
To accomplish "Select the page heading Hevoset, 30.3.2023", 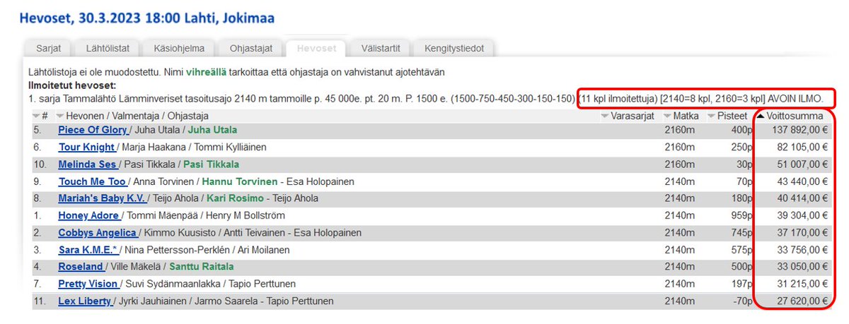I will (147, 17).
